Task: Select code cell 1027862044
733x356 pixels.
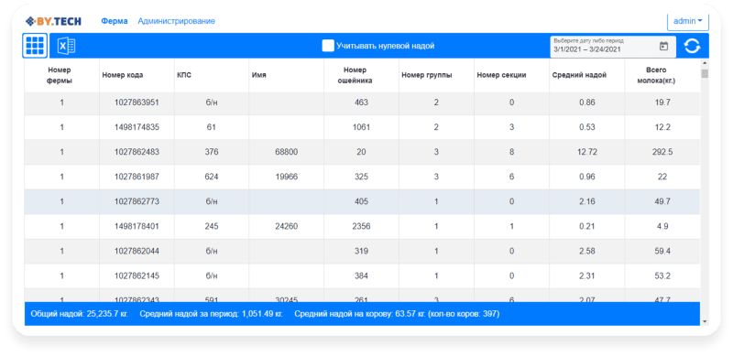Action: (137, 252)
